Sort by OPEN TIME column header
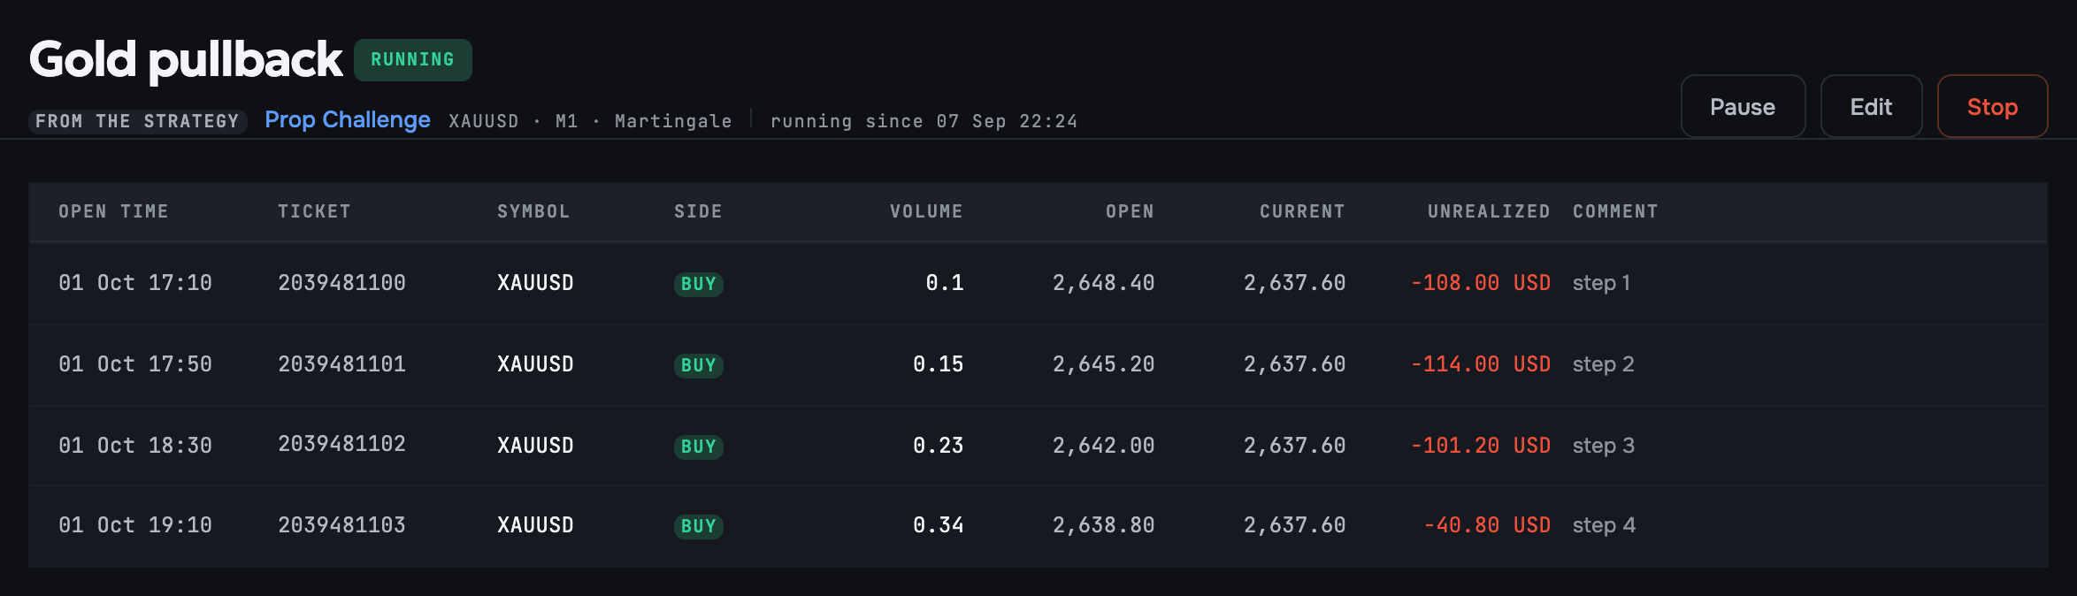Screen dimensions: 2077x596 (x=113, y=211)
